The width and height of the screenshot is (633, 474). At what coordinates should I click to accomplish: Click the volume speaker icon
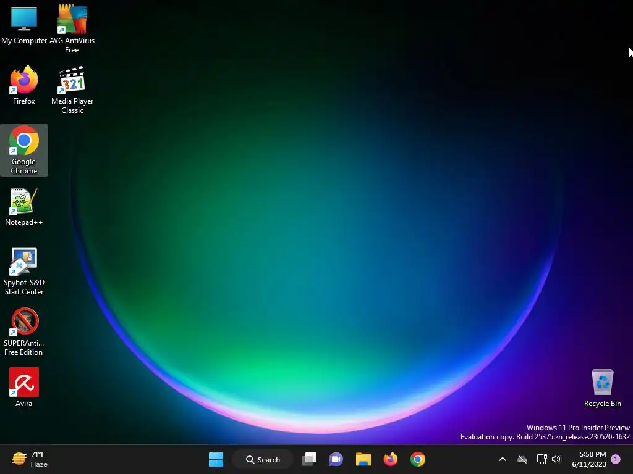556,459
